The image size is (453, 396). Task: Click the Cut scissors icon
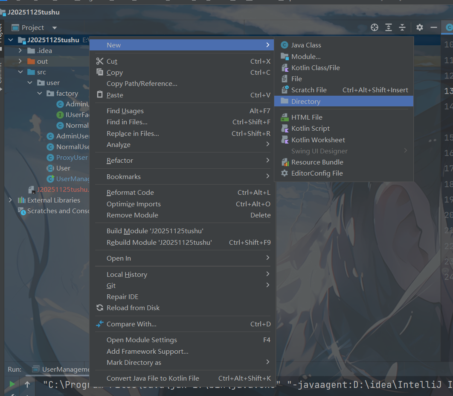click(100, 61)
